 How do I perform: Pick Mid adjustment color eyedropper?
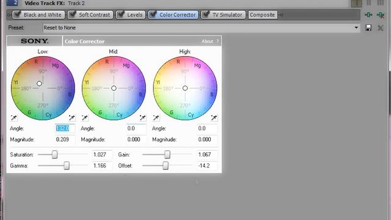point(142,118)
